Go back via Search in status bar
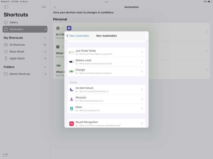 pos(5,2)
